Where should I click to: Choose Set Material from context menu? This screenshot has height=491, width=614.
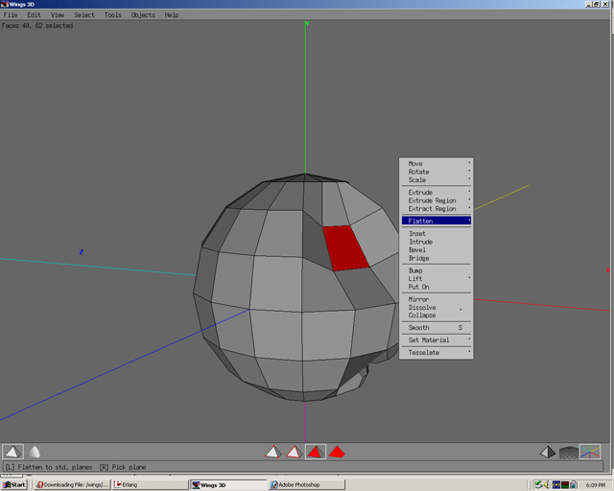[429, 339]
